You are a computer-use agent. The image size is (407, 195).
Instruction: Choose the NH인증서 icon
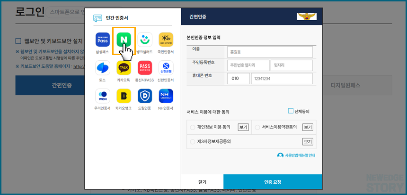[166, 96]
